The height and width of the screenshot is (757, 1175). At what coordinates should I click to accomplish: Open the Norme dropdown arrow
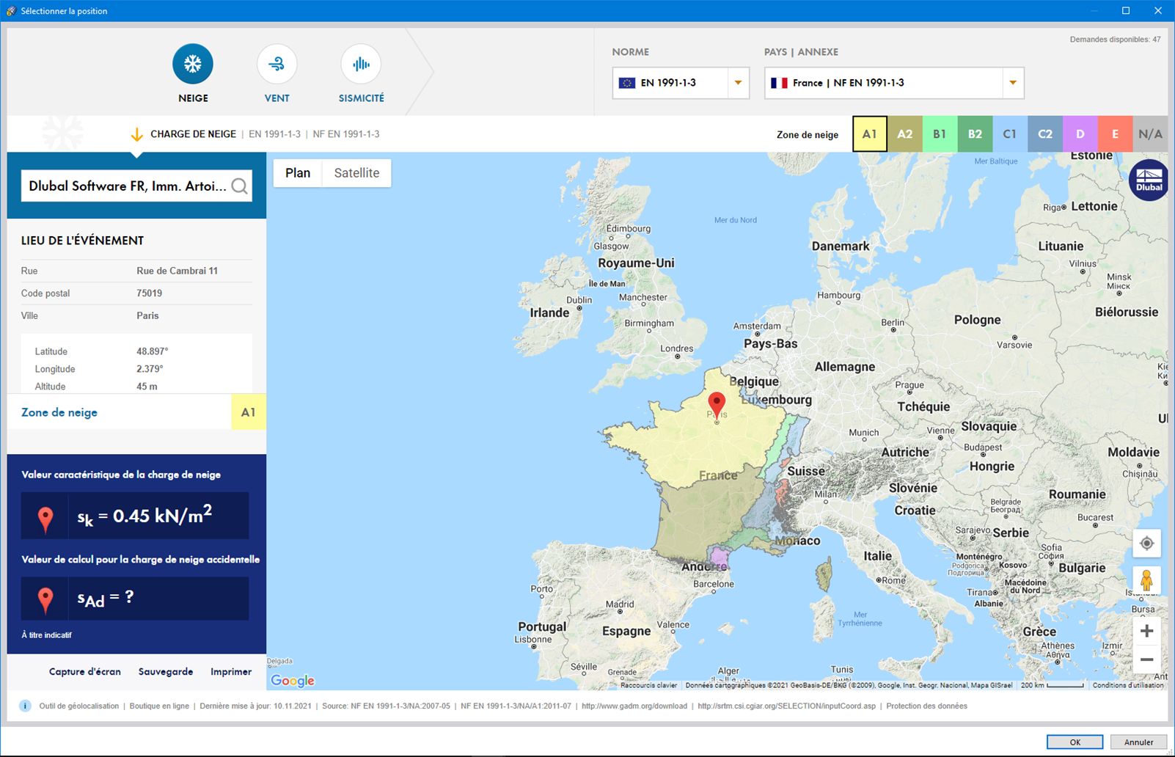pyautogui.click(x=738, y=83)
